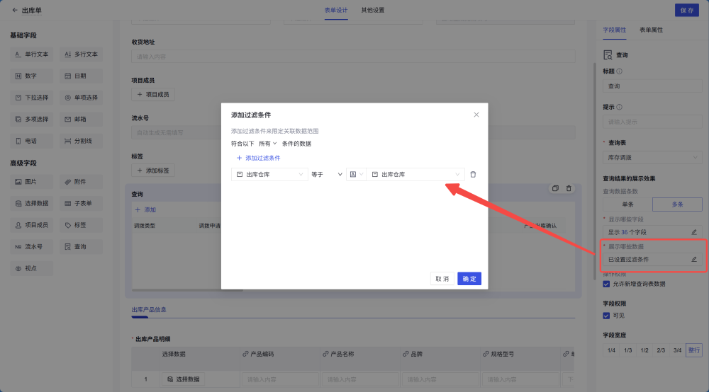Open the 所有 condition match dropdown
This screenshot has height=392, width=709.
267,144
